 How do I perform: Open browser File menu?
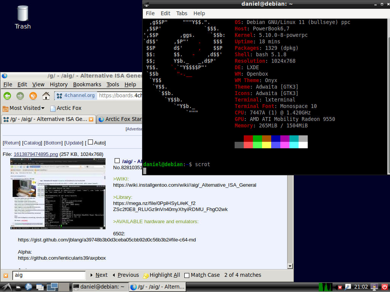(8, 85)
